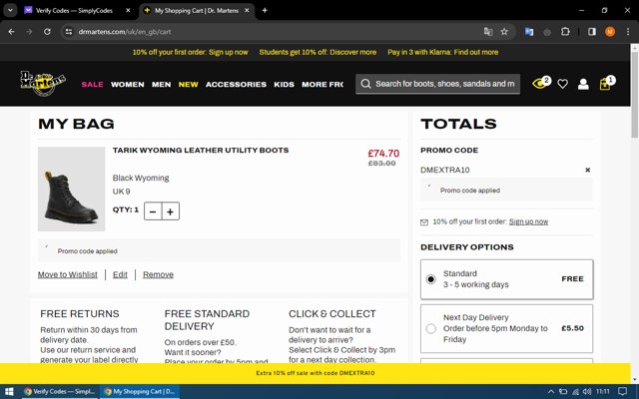Click the 10% off first order banner link

pos(190,52)
